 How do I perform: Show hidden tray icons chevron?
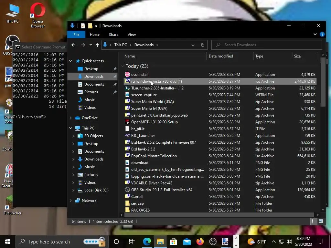(x=273, y=242)
